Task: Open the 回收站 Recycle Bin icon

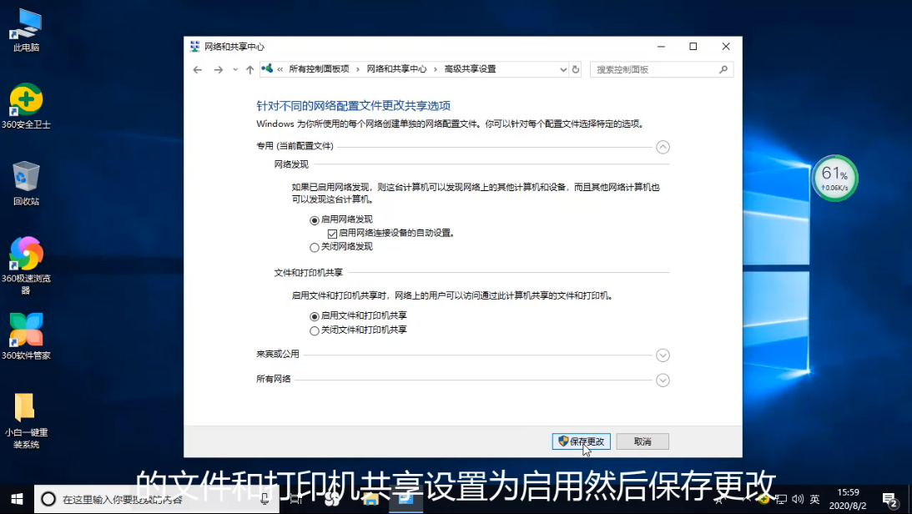Action: pos(26,178)
